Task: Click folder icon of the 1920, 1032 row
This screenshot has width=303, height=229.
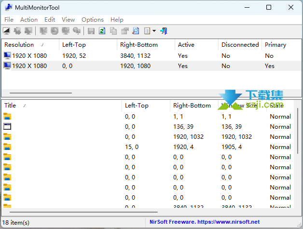Action: (7, 137)
